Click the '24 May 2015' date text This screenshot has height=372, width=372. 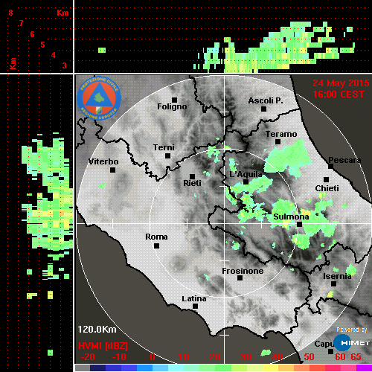tap(341, 83)
